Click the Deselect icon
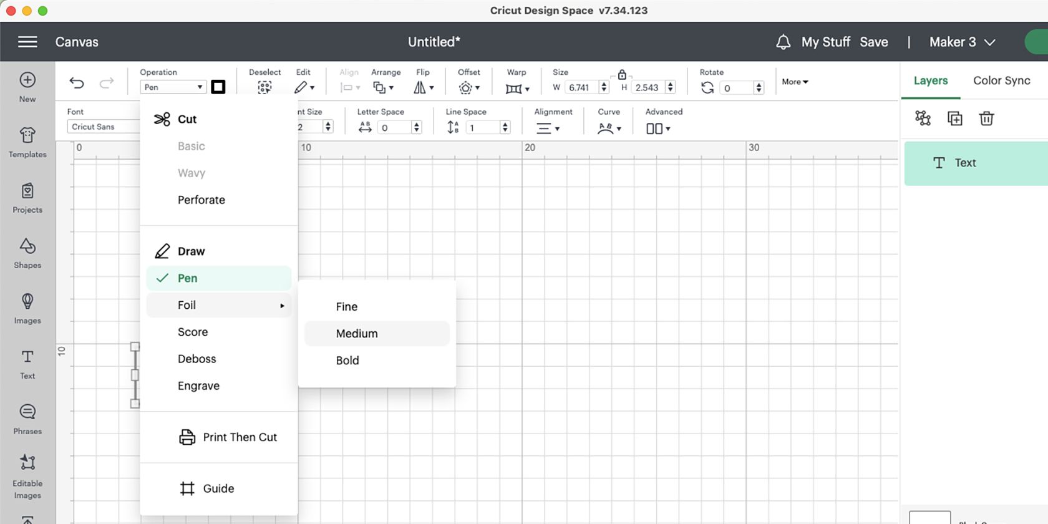The image size is (1048, 524). tap(264, 87)
